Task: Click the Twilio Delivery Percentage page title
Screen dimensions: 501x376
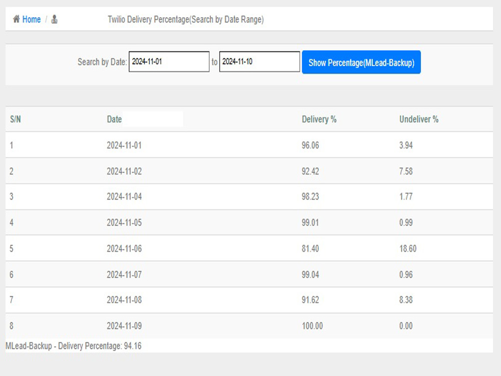Action: coord(186,20)
